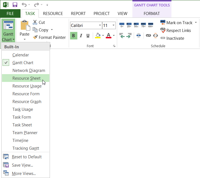The width and height of the screenshot is (200, 178).
Task: Select Task Usage view
Action: pos(26,109)
